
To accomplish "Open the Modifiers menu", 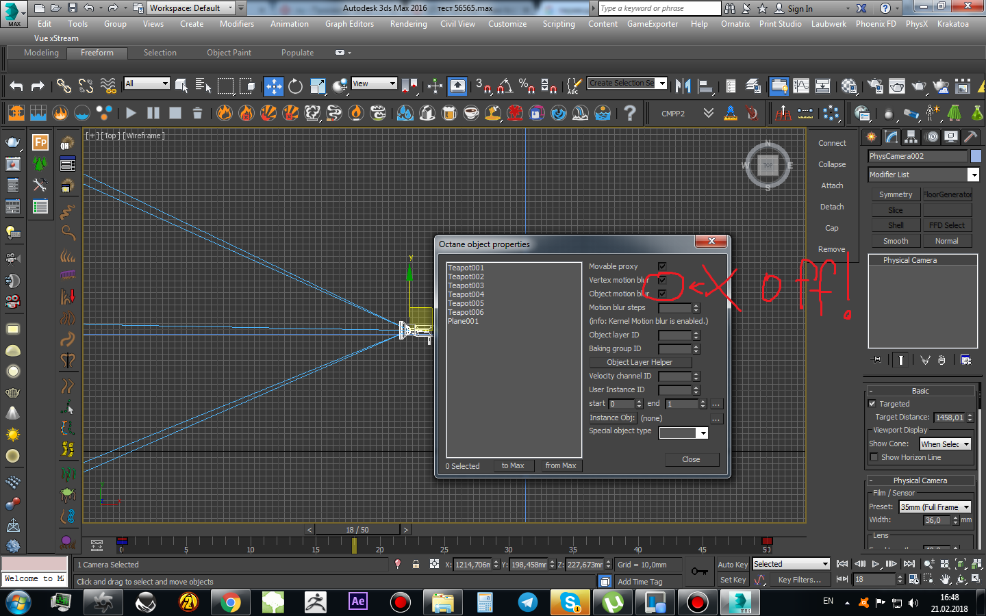I will click(x=237, y=24).
